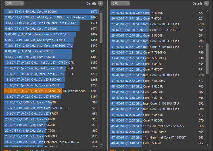Select the Core i9-9900K row

[x=51, y=12]
